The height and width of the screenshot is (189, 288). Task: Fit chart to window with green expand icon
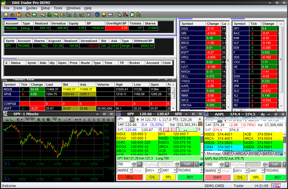pyautogui.click(x=48, y=119)
